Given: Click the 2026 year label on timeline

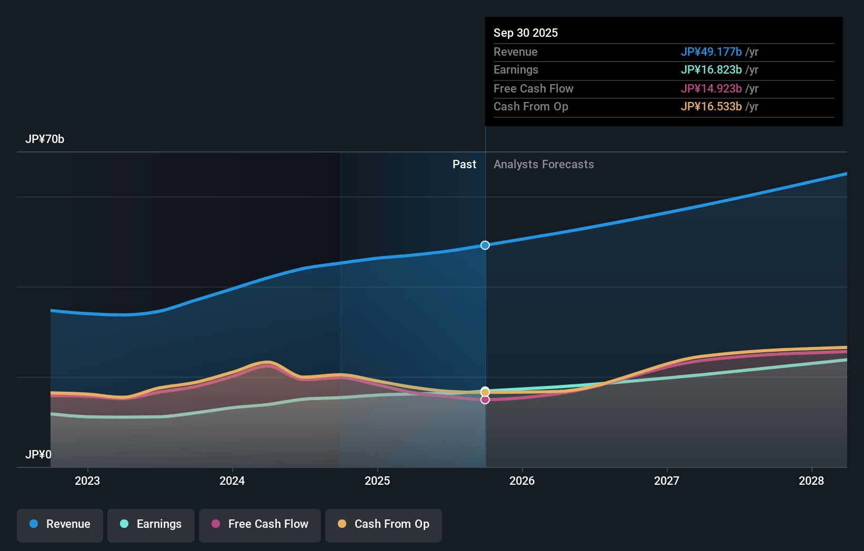Looking at the screenshot, I should (522, 481).
